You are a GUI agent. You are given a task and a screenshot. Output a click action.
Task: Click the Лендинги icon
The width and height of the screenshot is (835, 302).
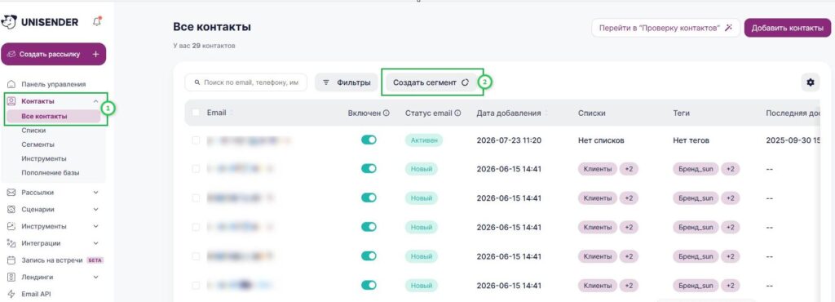click(11, 277)
